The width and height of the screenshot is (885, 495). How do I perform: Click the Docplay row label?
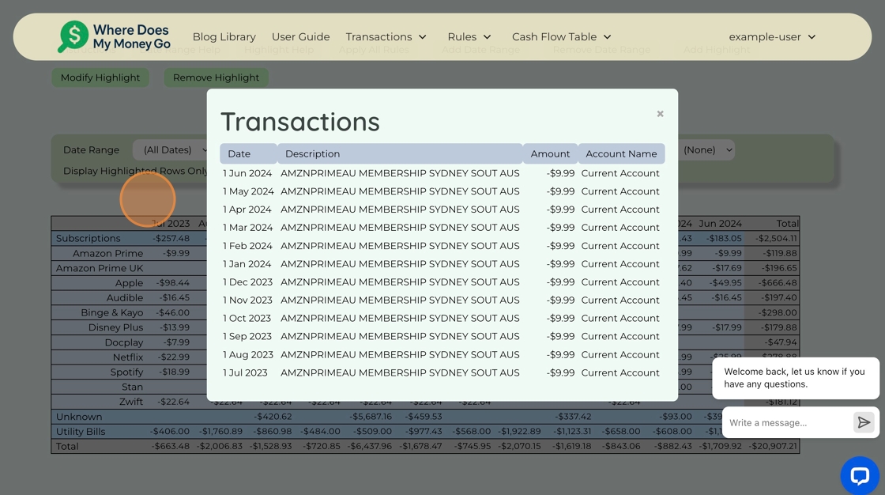123,342
